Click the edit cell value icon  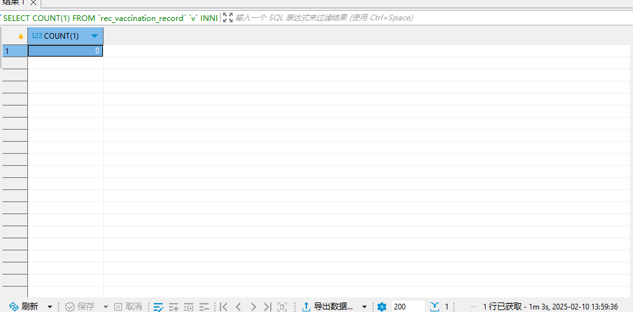pyautogui.click(x=158, y=307)
